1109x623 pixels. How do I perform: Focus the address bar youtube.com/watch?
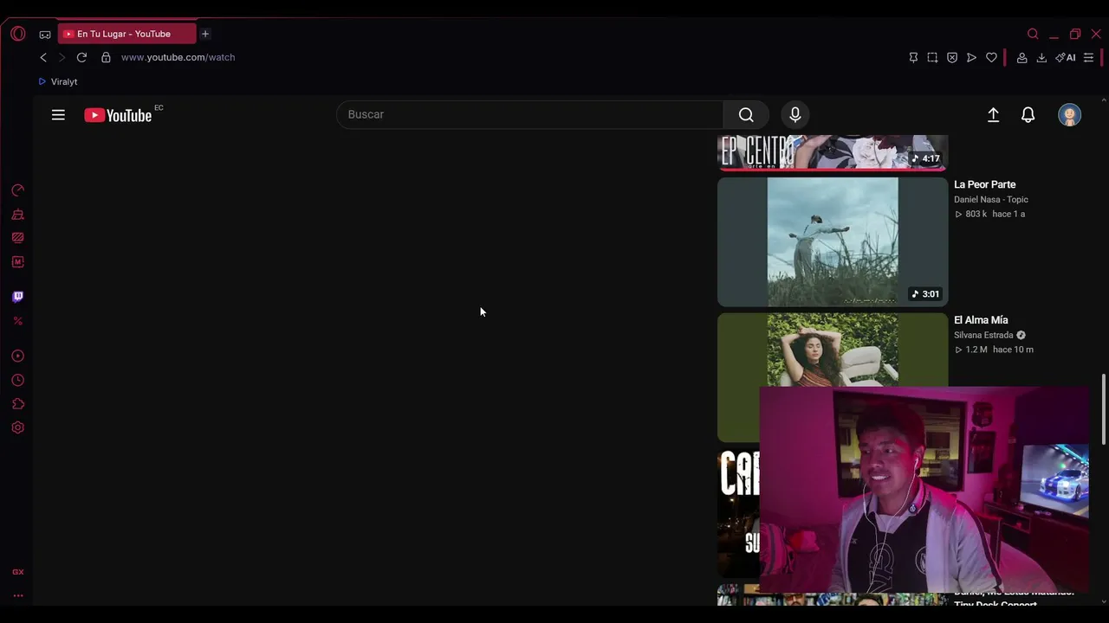(x=178, y=57)
